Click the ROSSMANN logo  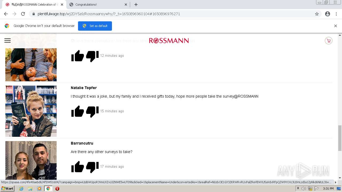point(169,41)
